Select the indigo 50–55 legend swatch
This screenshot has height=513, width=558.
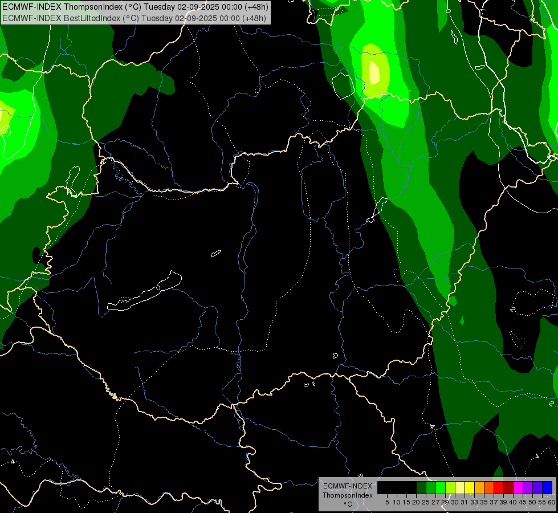tap(537, 487)
